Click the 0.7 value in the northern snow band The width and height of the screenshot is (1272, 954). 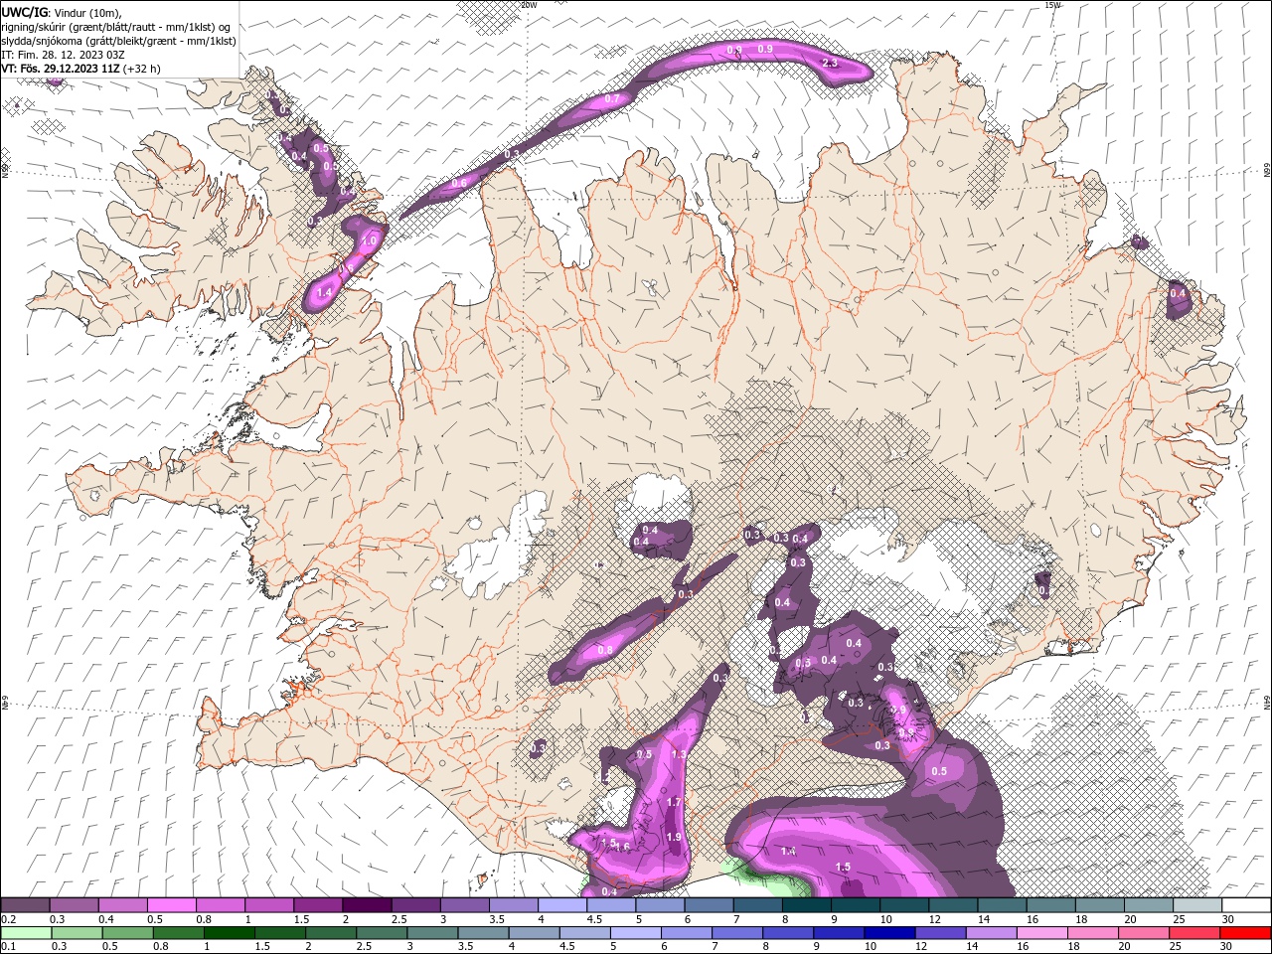(x=612, y=98)
